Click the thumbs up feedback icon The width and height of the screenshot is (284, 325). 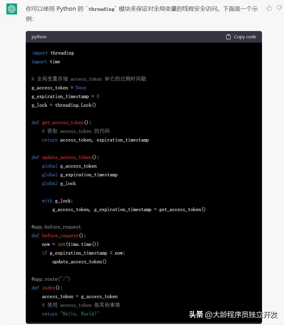coord(269,8)
